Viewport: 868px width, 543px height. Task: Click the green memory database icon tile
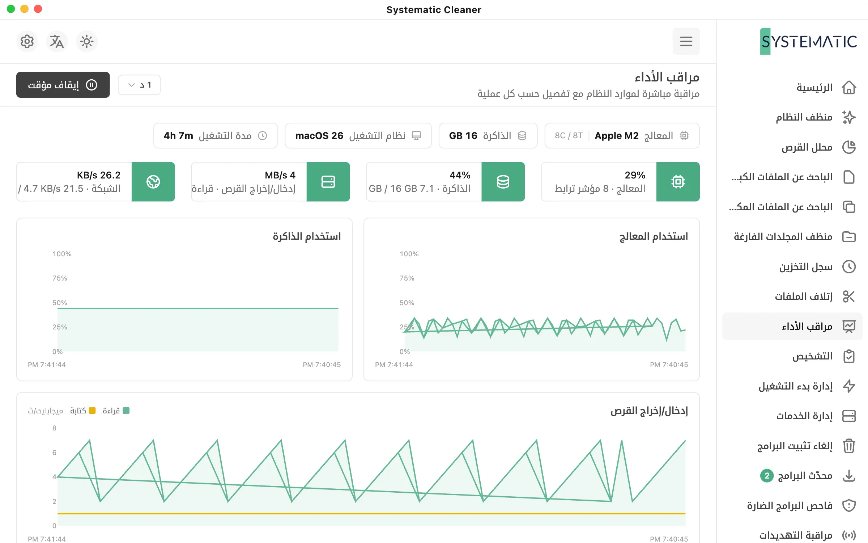click(x=503, y=182)
